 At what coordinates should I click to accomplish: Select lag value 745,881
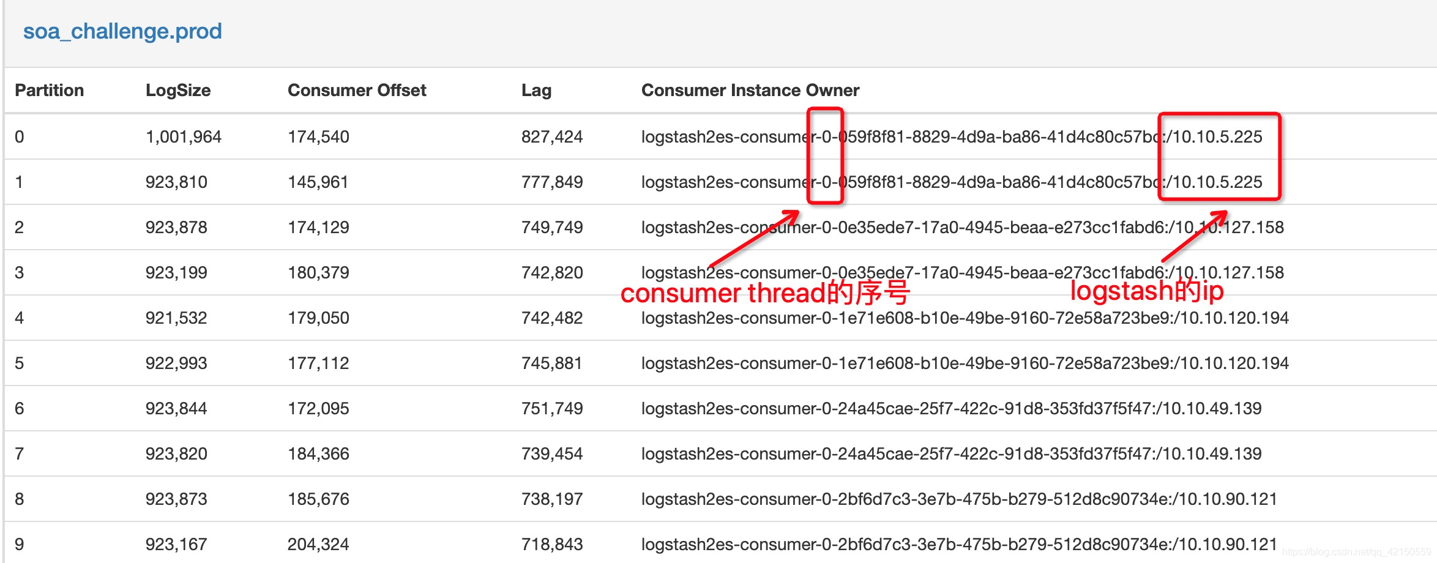click(552, 363)
